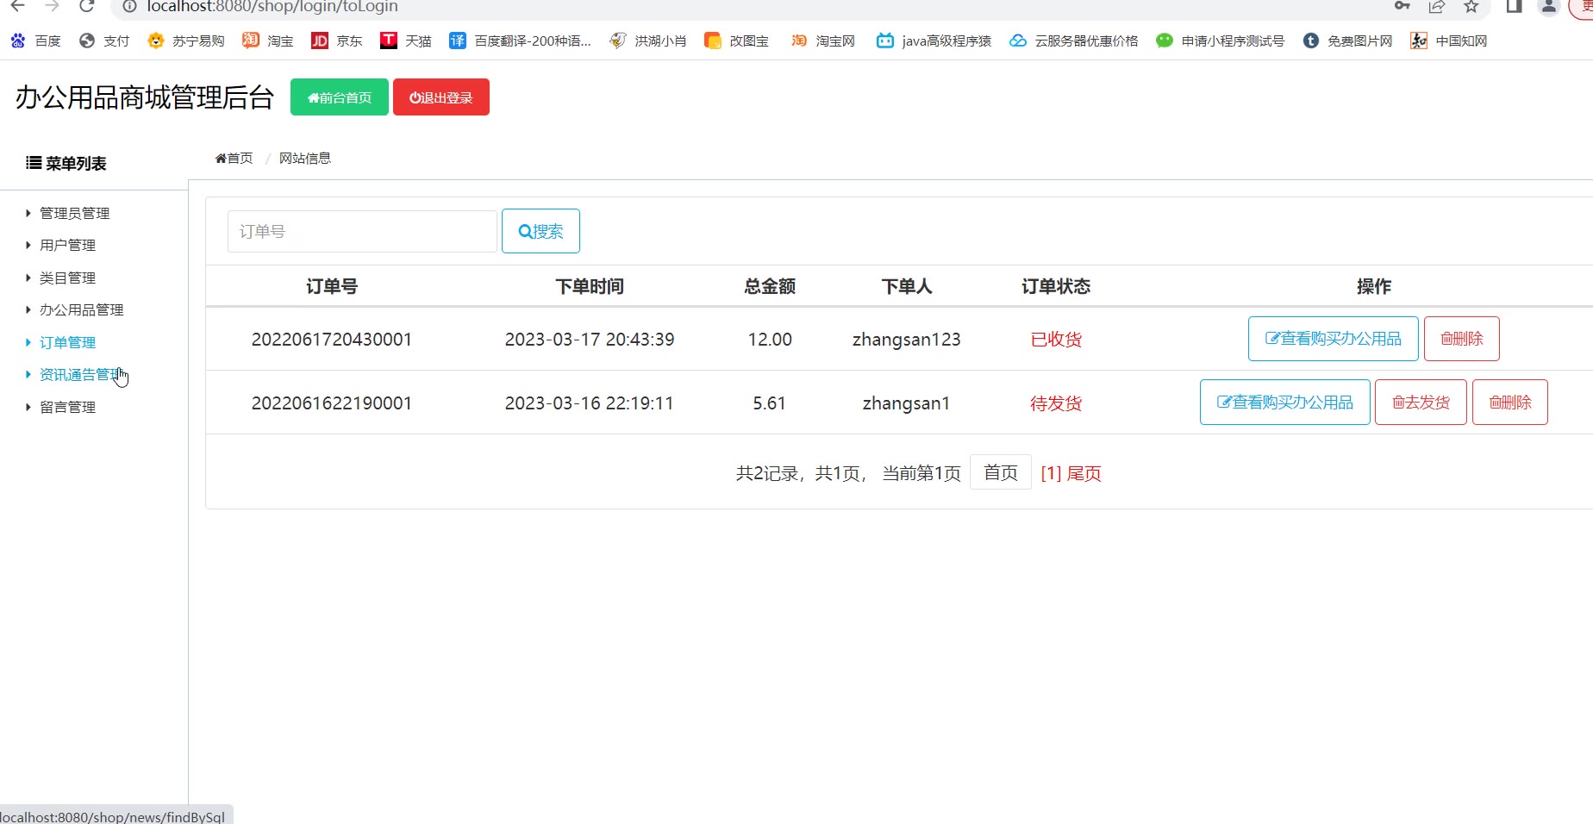Open 办公用品管理 in the sidebar menu
This screenshot has height=824, width=1593.
point(82,309)
